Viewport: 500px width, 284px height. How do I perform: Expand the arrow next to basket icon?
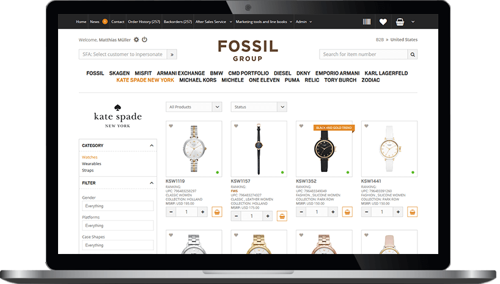pos(413,21)
